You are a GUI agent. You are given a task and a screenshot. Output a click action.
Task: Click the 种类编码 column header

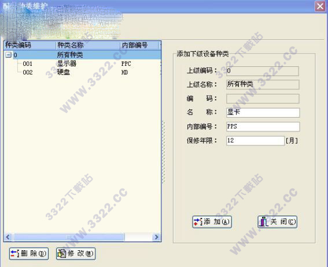click(30, 45)
